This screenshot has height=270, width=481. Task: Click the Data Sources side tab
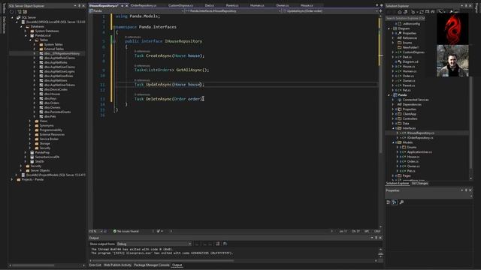tap(4, 25)
